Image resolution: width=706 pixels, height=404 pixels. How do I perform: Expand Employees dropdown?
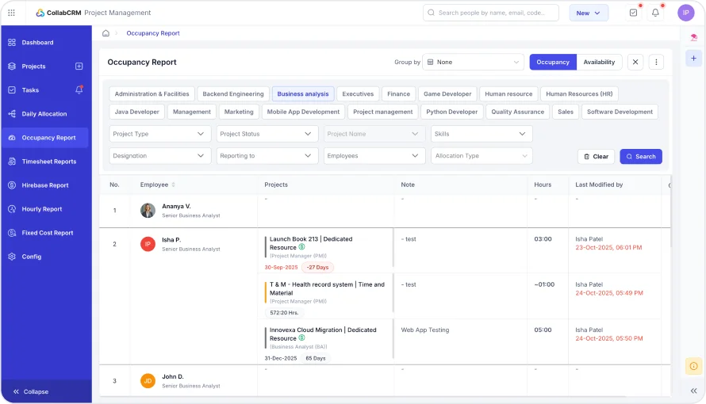click(x=374, y=156)
